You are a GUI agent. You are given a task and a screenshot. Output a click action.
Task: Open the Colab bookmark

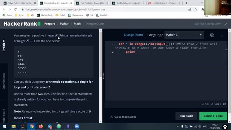[x=60, y=15]
